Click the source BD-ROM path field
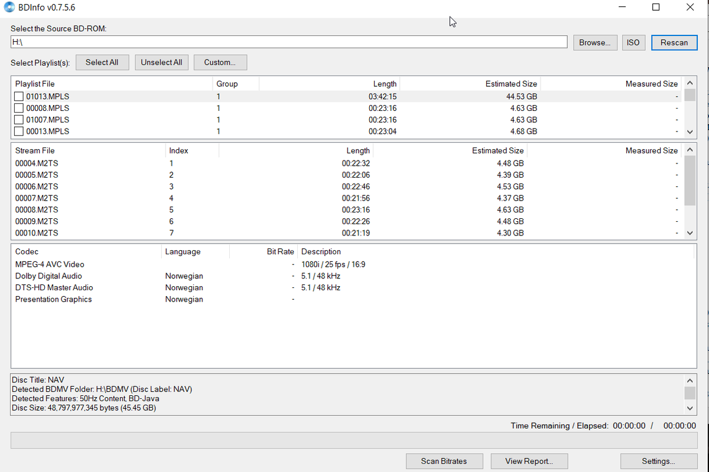The height and width of the screenshot is (472, 709). click(x=289, y=42)
